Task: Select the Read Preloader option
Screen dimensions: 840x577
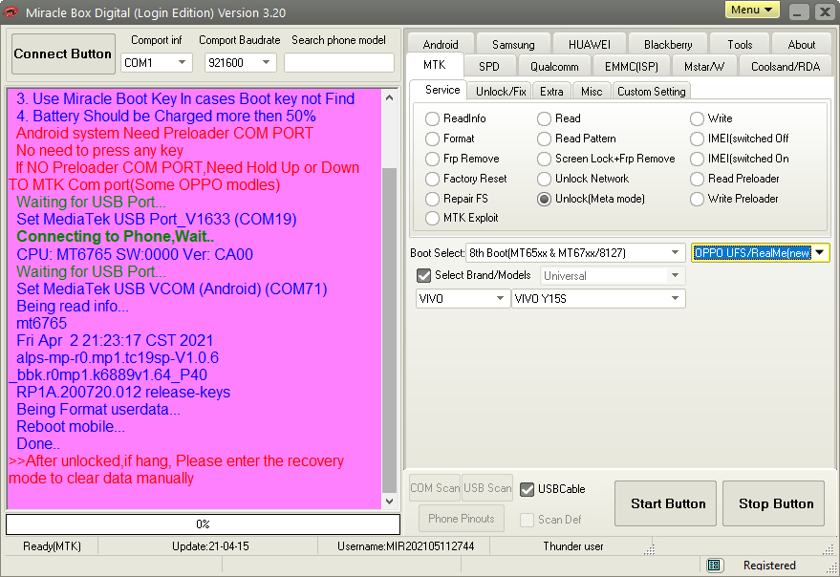Action: pos(697,179)
